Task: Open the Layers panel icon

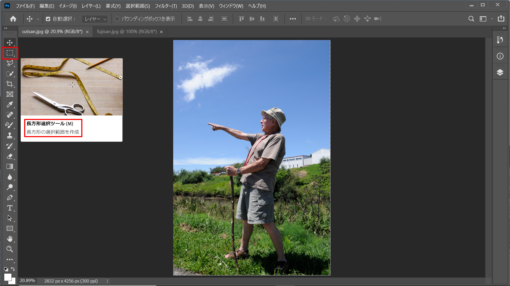Action: (x=500, y=72)
